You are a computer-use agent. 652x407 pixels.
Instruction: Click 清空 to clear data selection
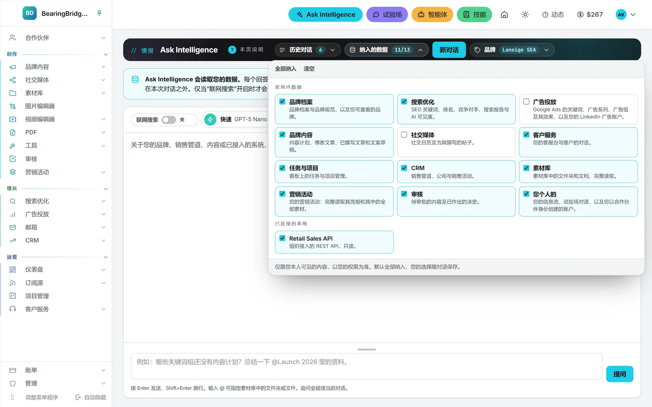tap(309, 69)
